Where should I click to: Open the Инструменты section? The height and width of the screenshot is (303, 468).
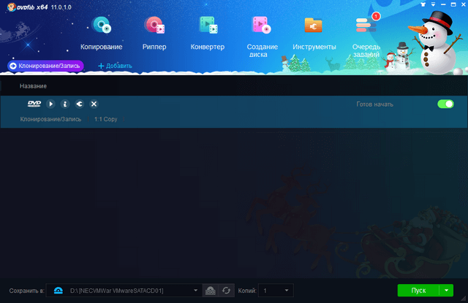[314, 34]
